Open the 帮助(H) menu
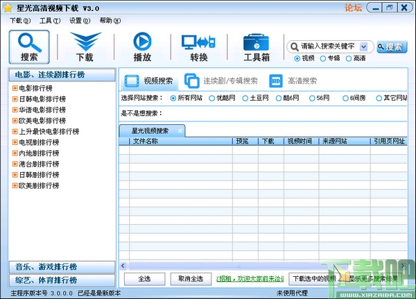Screen dimensions: 416x299 [x=110, y=20]
